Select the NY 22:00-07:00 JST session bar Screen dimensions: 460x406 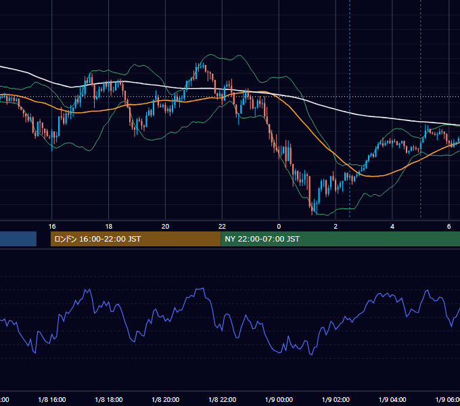340,239
